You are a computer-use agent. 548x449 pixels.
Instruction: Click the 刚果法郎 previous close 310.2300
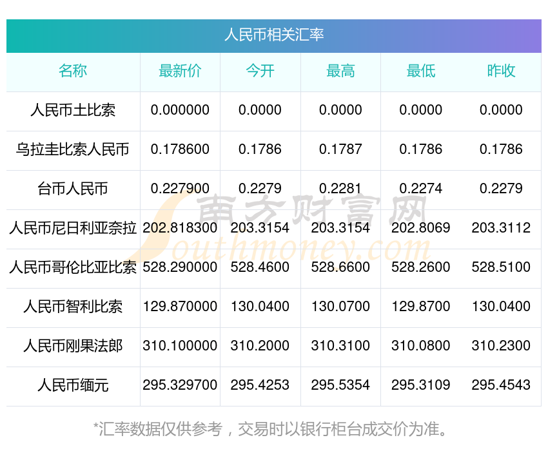pyautogui.click(x=501, y=346)
